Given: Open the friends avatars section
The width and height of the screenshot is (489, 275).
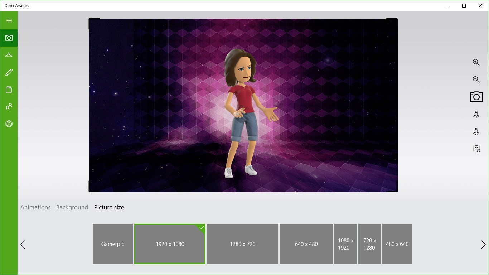Looking at the screenshot, I should (x=9, y=106).
